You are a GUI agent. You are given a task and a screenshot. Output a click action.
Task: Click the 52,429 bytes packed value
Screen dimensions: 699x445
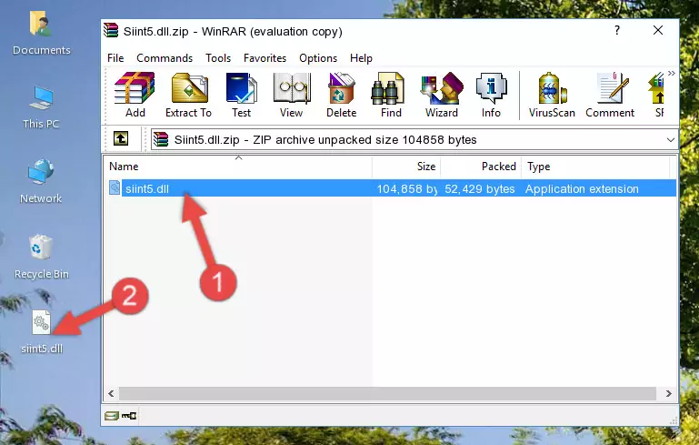point(480,188)
